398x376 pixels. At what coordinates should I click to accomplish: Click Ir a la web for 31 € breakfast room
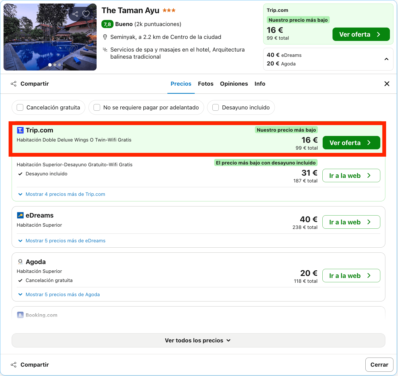351,176
